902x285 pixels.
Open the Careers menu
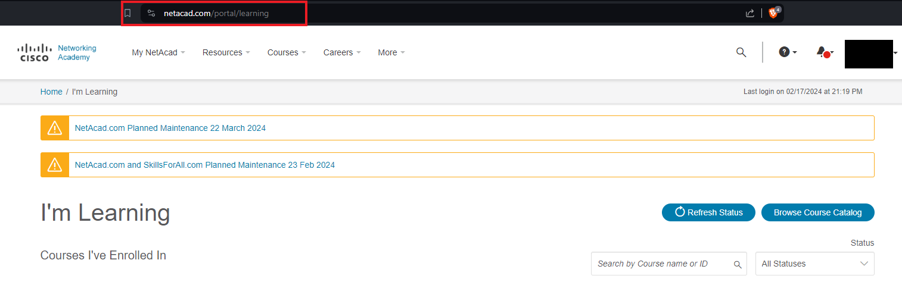click(342, 52)
